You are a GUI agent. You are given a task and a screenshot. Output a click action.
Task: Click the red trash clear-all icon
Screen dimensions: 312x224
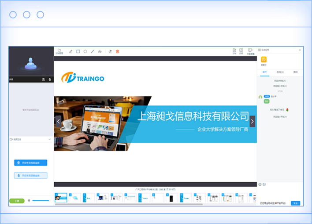click(118, 51)
